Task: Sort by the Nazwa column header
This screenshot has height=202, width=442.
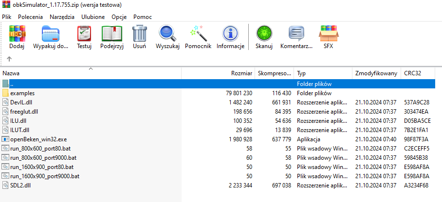Action: click(91, 73)
